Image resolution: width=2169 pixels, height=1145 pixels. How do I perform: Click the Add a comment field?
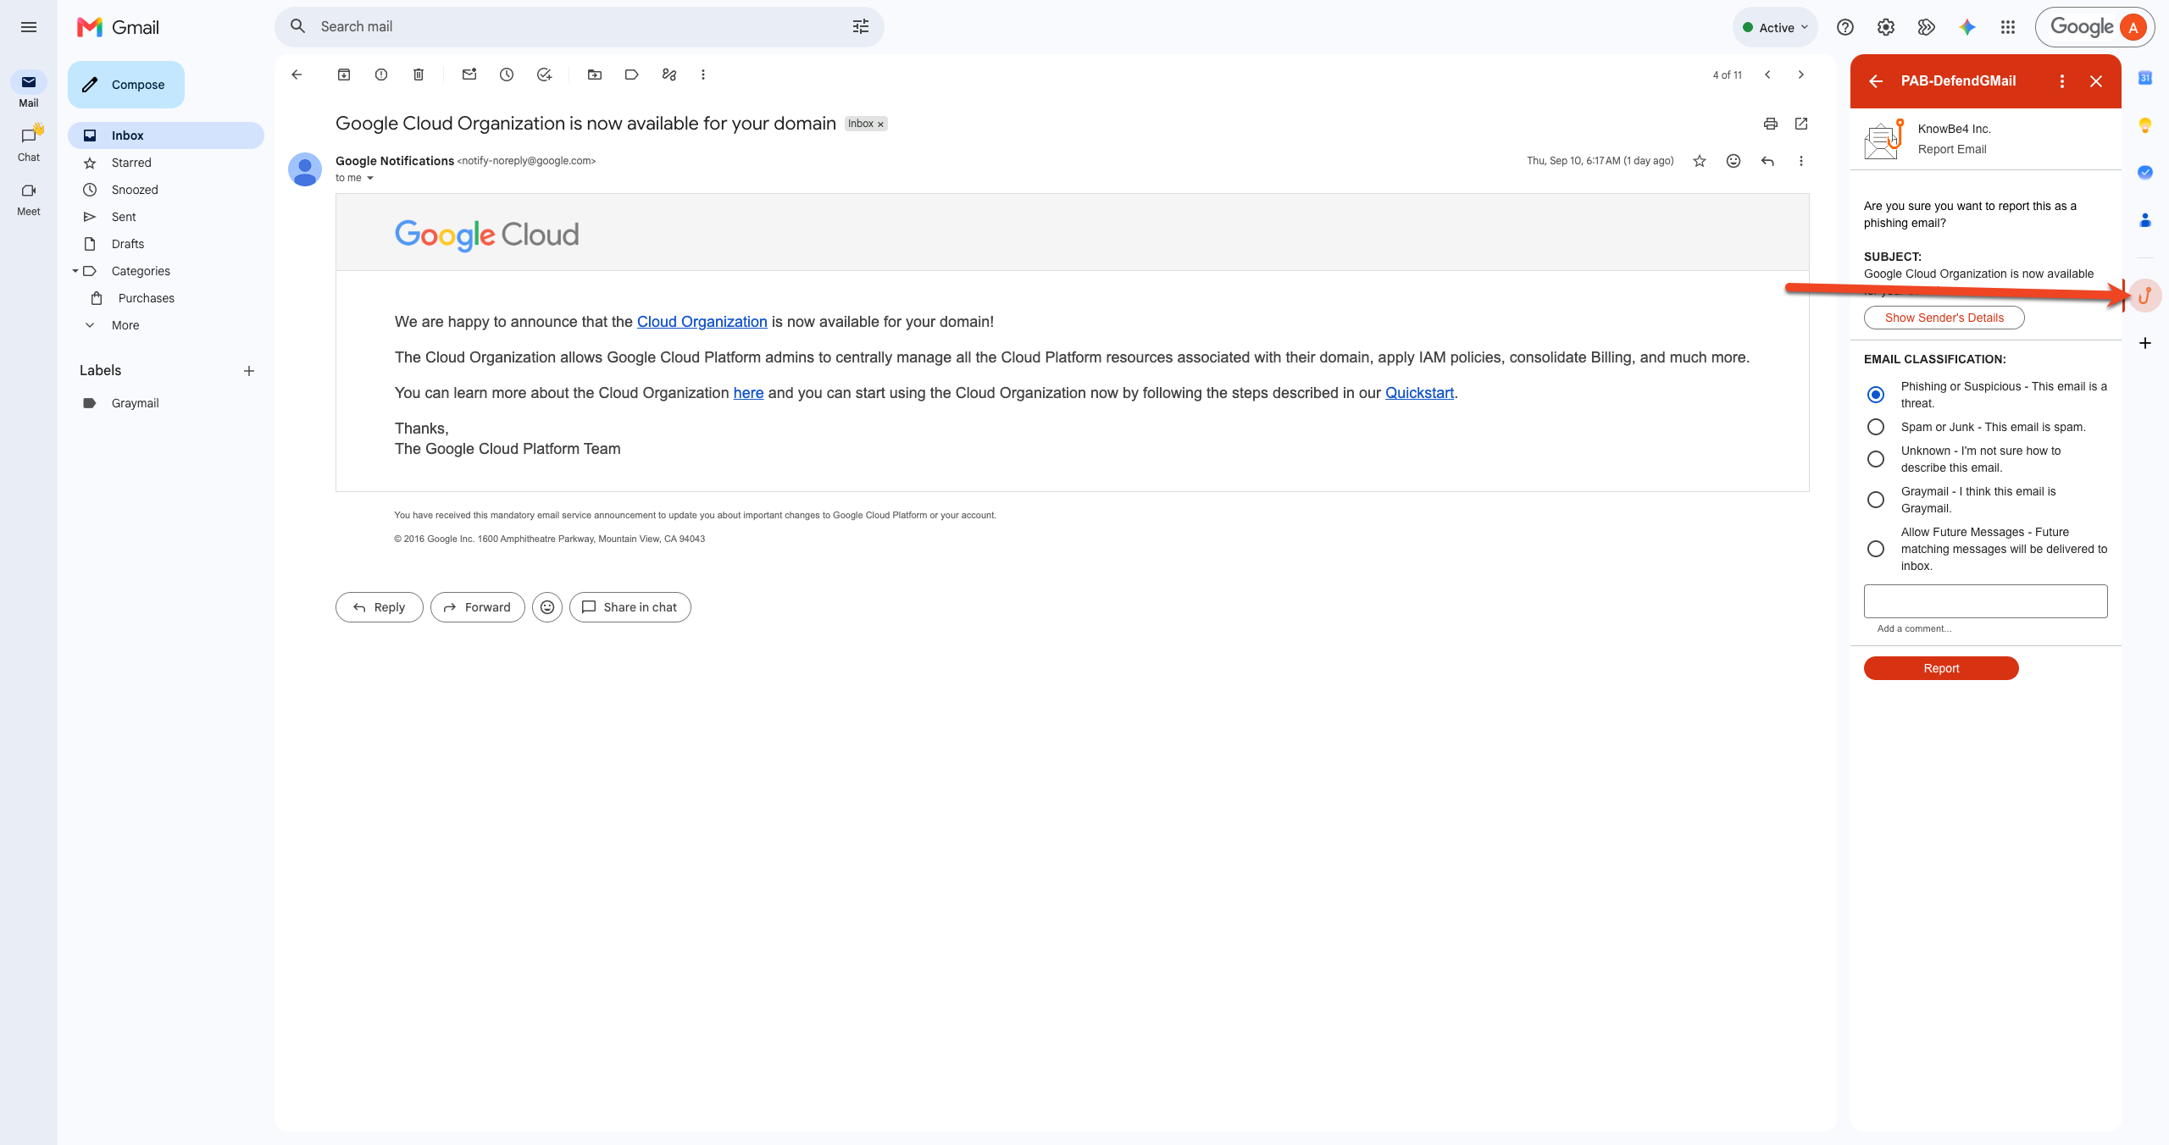(1985, 601)
